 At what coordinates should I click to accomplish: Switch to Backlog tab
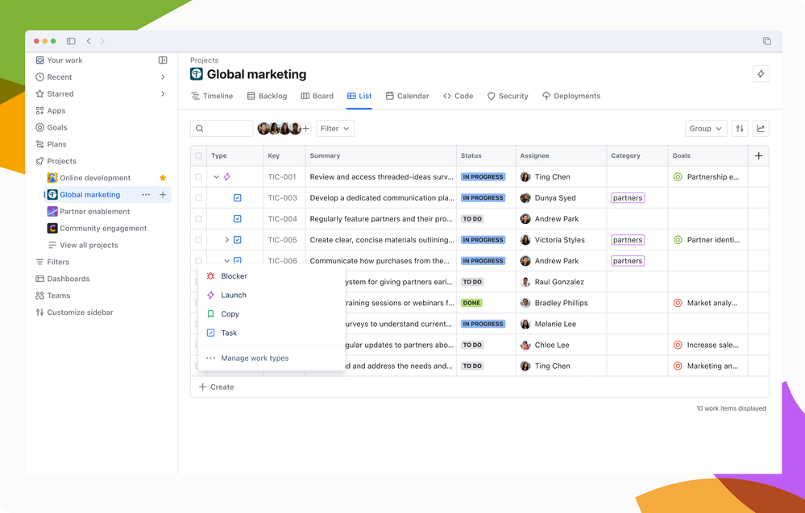pyautogui.click(x=267, y=96)
